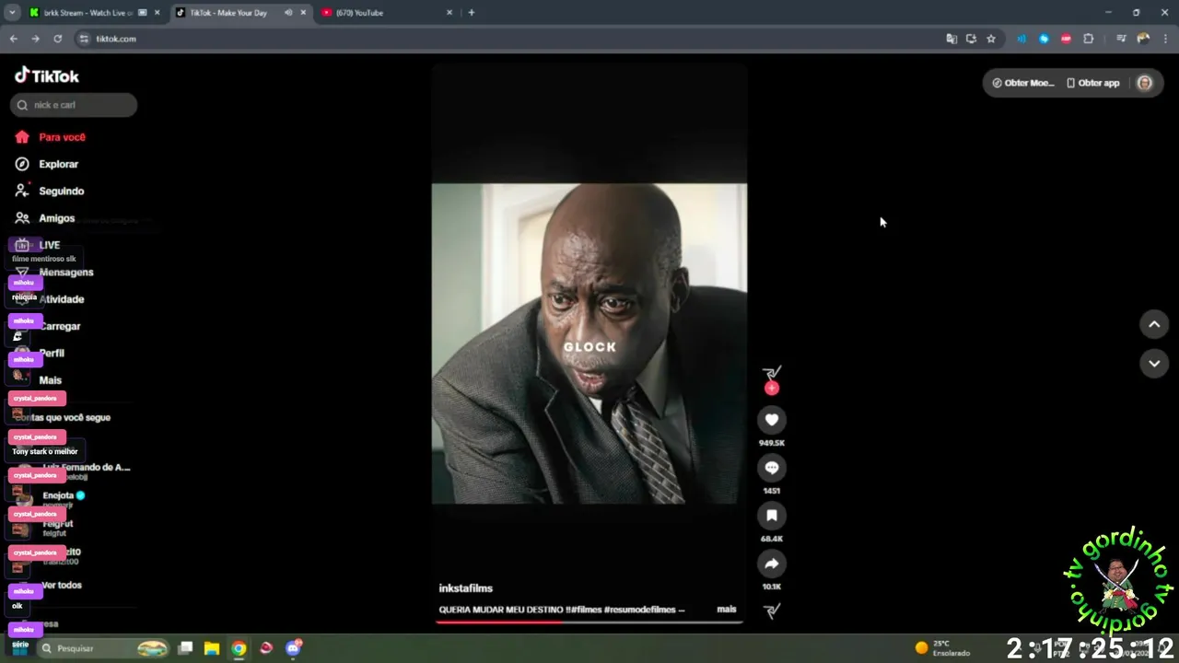Click the install app icon in address bar
Viewport: 1179px width, 663px height.
click(x=971, y=39)
